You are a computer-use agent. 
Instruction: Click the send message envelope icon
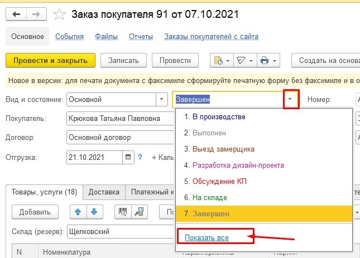pyautogui.click(x=241, y=61)
